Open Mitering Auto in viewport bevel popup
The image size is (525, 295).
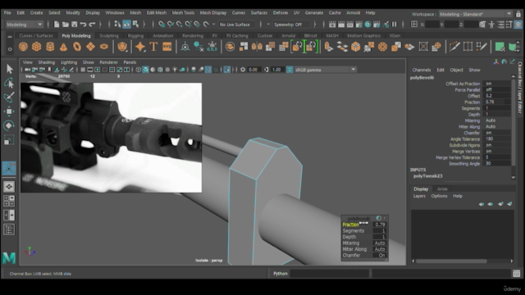click(380, 243)
